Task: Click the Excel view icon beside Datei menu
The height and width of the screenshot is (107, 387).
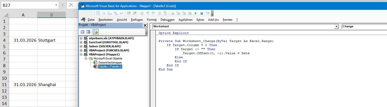Action: pos(83,19)
